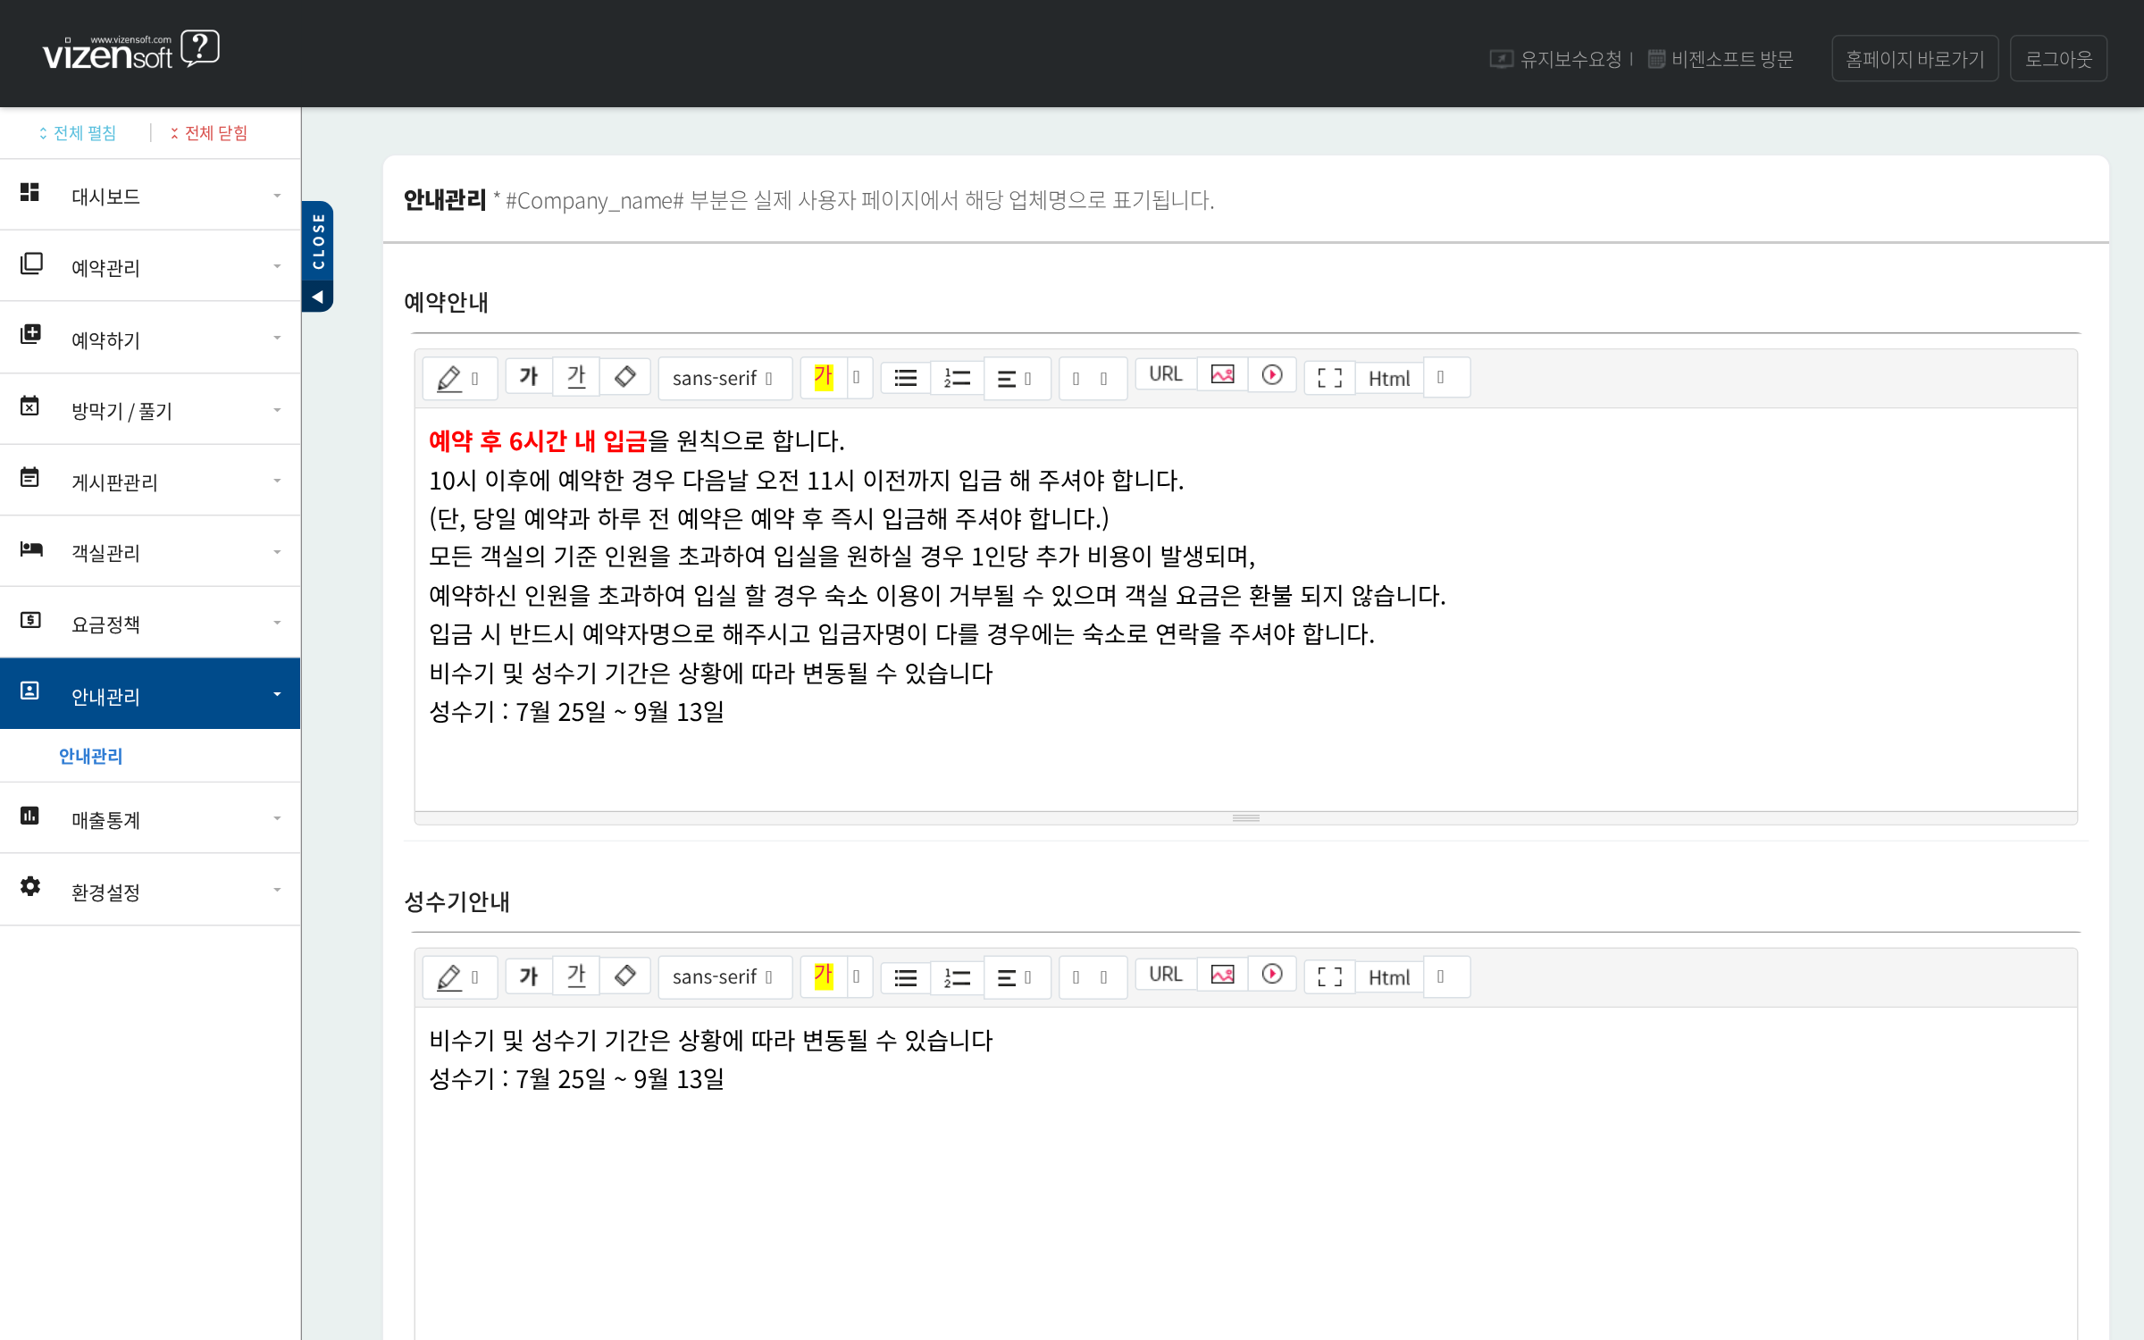
Task: Click the 예약관리 sidebar icon
Action: pyautogui.click(x=31, y=264)
